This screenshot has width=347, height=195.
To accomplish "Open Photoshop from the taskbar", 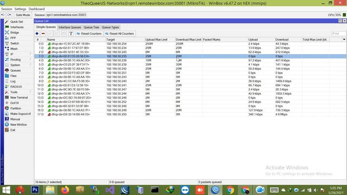I will (35, 190).
